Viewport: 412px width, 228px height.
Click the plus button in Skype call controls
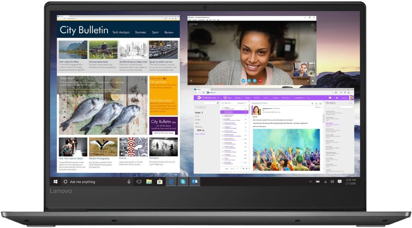click(255, 81)
